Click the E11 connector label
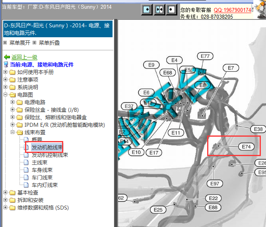The image size is (266, 227). 176,133
